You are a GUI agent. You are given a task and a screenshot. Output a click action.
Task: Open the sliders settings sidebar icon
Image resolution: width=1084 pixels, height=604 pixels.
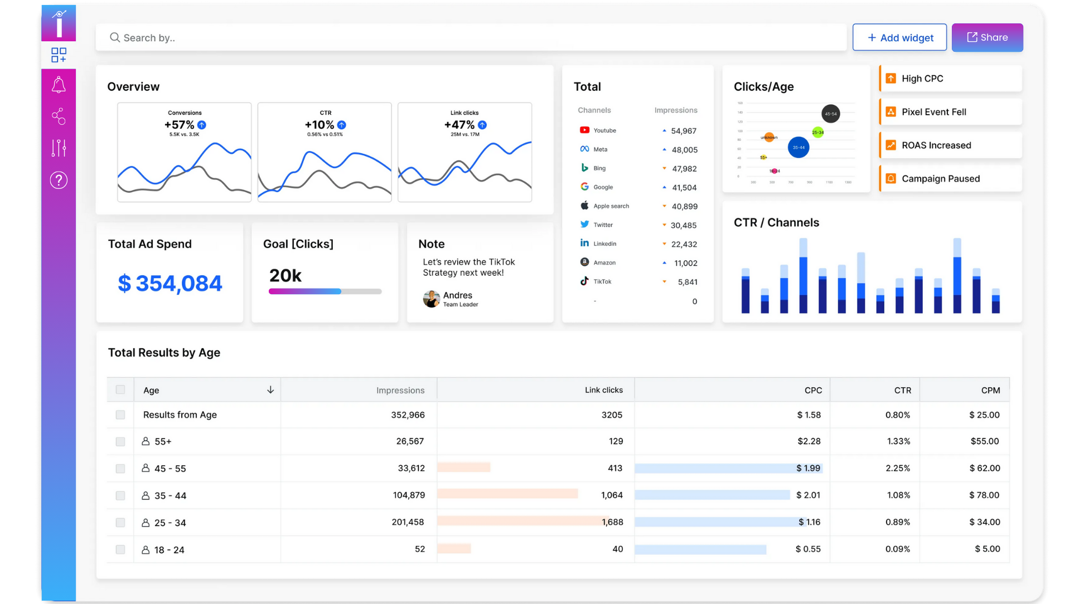point(59,148)
